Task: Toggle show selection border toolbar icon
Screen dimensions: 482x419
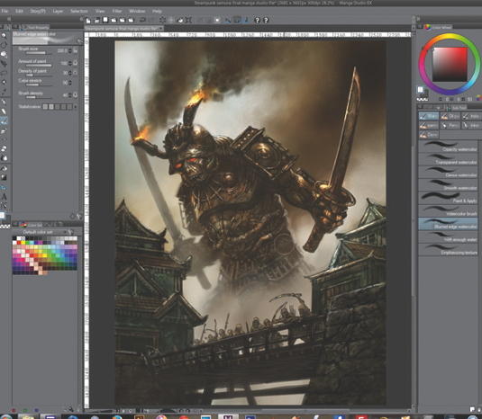Action: [x=217, y=21]
